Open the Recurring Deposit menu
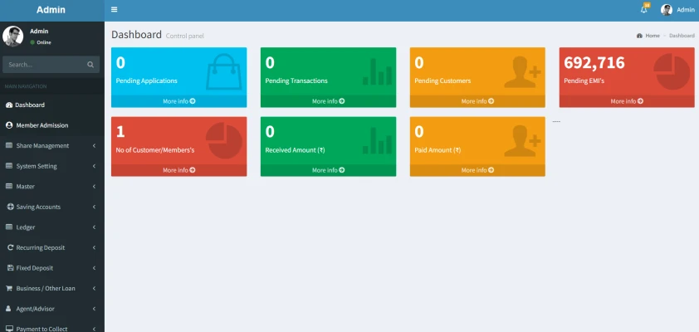Image resolution: width=699 pixels, height=332 pixels. pos(51,247)
